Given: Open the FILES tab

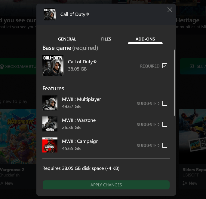Looking at the screenshot, I should (106, 39).
